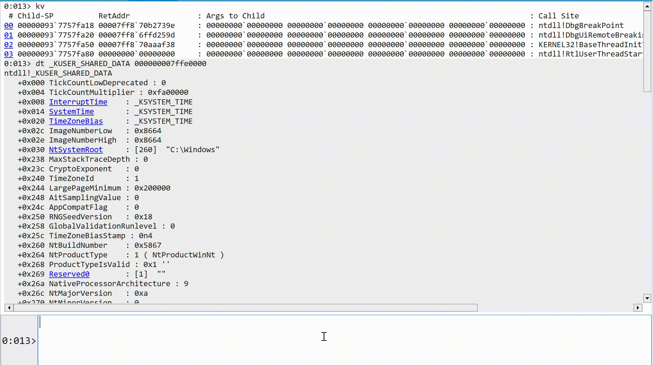653x365 pixels.
Task: Expand the InterruptTime field link
Action: pos(78,102)
